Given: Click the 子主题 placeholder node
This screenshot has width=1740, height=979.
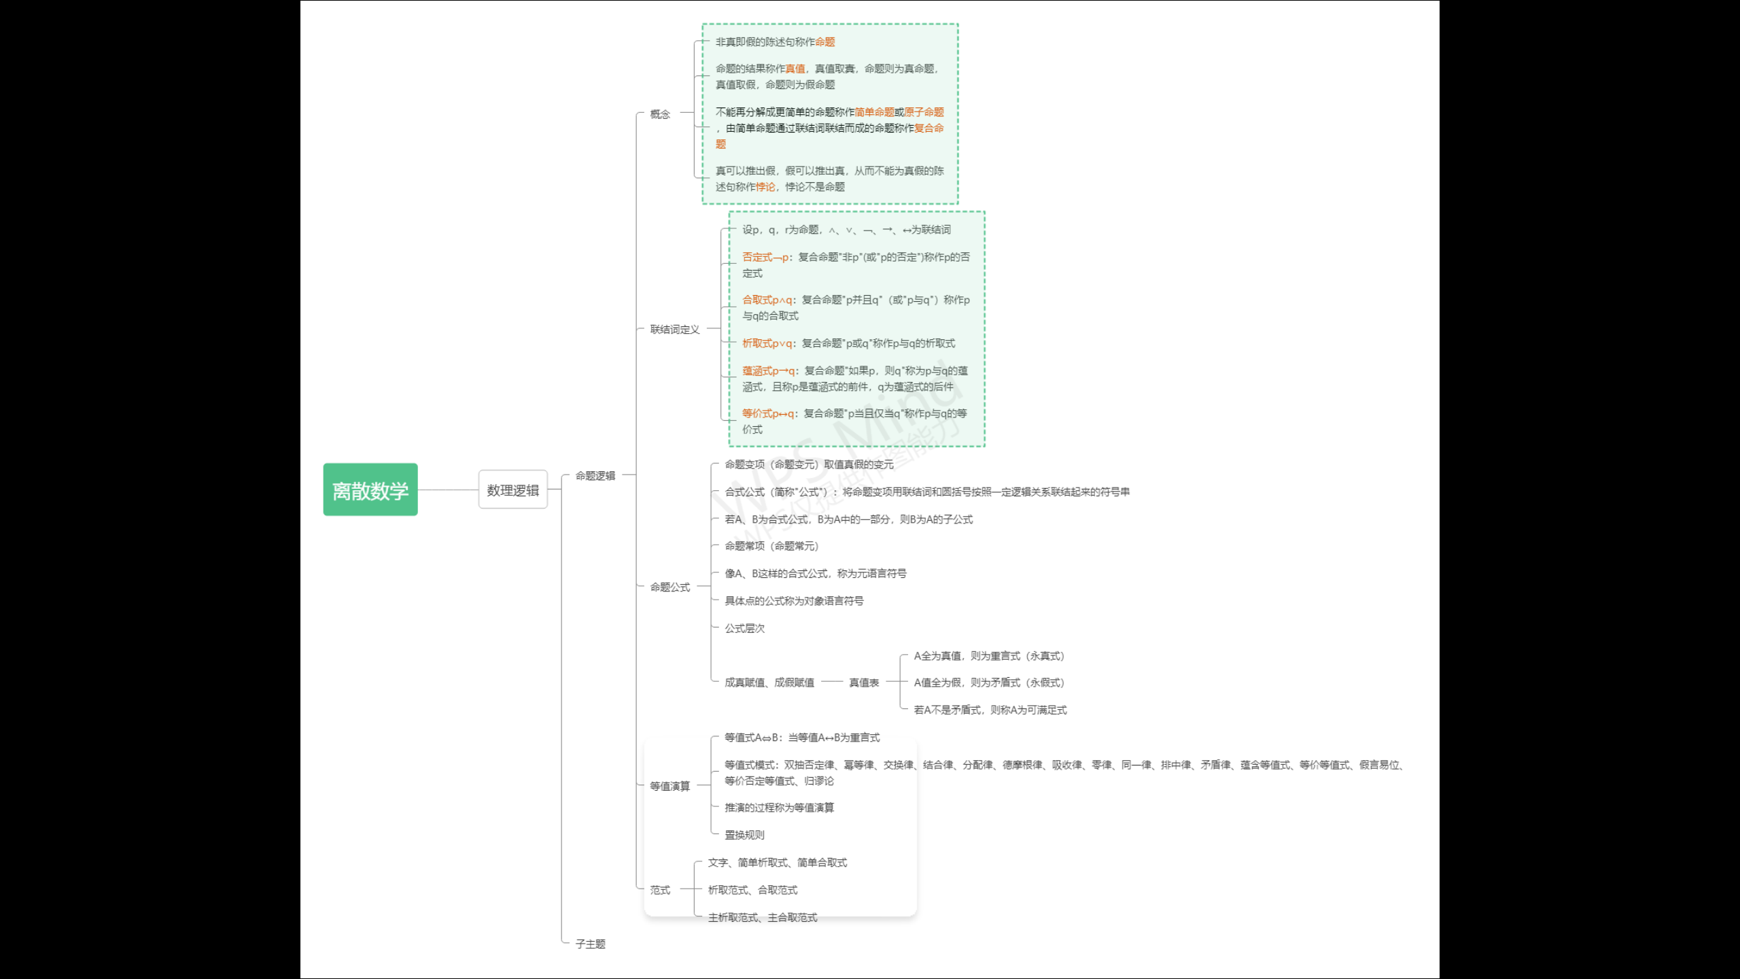Looking at the screenshot, I should tap(590, 944).
